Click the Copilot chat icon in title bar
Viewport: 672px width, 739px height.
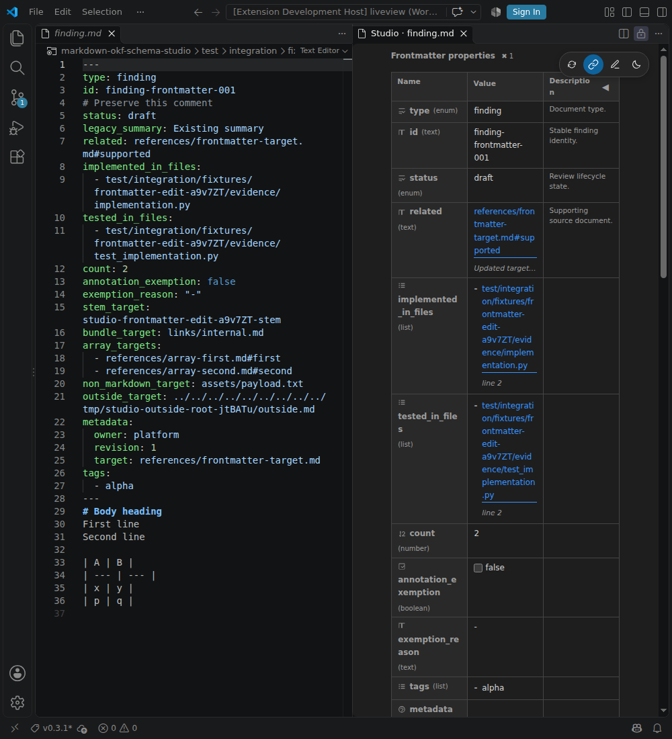pyautogui.click(x=457, y=12)
